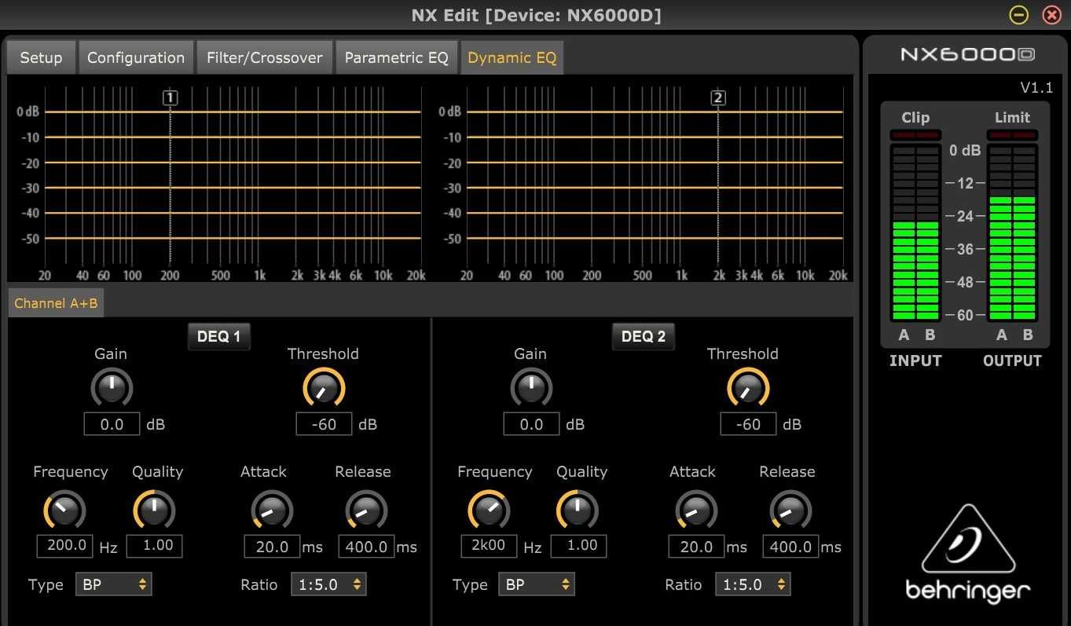Click DEQ 2 Frequency field 2k00

[x=489, y=545]
